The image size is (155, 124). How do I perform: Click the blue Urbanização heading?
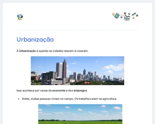pyautogui.click(x=35, y=39)
